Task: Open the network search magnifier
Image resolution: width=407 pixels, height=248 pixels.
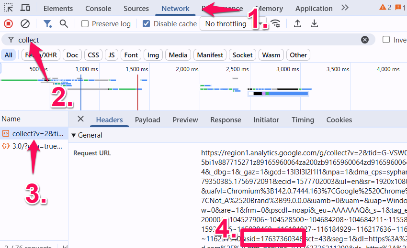Action: coord(64,24)
